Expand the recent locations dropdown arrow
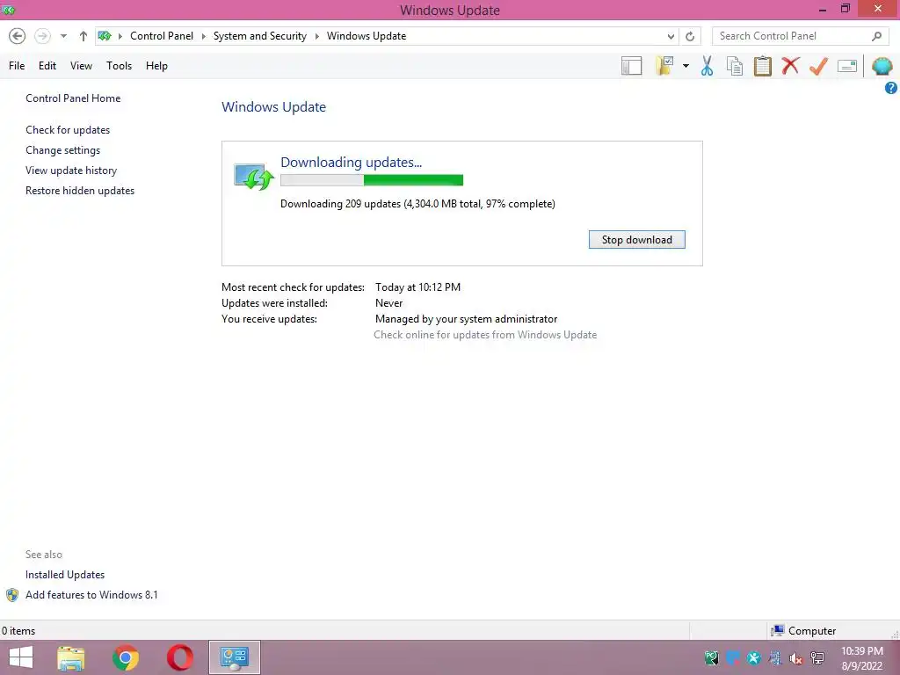Screen dimensions: 900x675 coord(63,36)
